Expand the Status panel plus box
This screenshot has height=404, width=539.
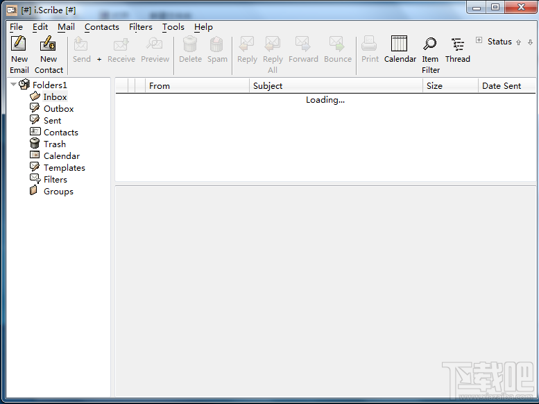coord(479,40)
